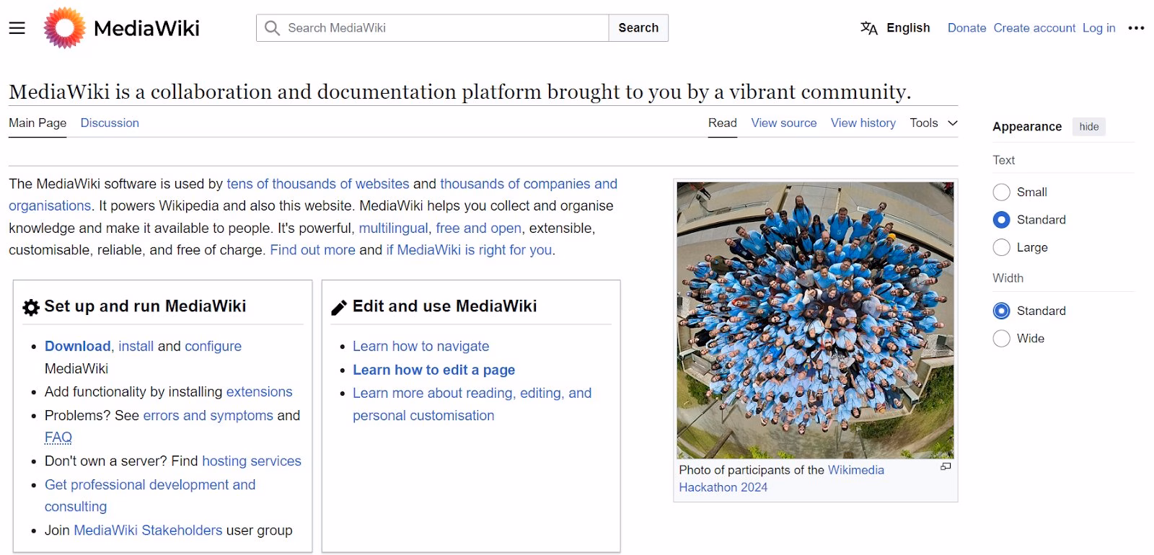
Task: Click the Donate link
Action: (x=966, y=28)
